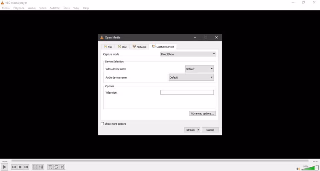Toggle fullscreen video icon
The image size is (320, 171).
[35, 167]
